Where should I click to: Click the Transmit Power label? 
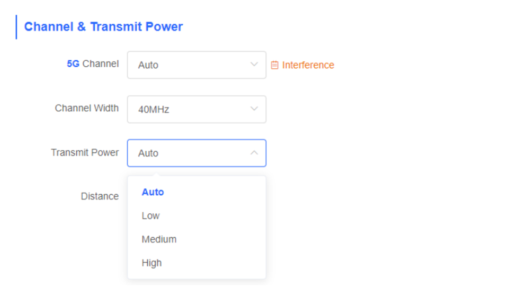click(85, 153)
